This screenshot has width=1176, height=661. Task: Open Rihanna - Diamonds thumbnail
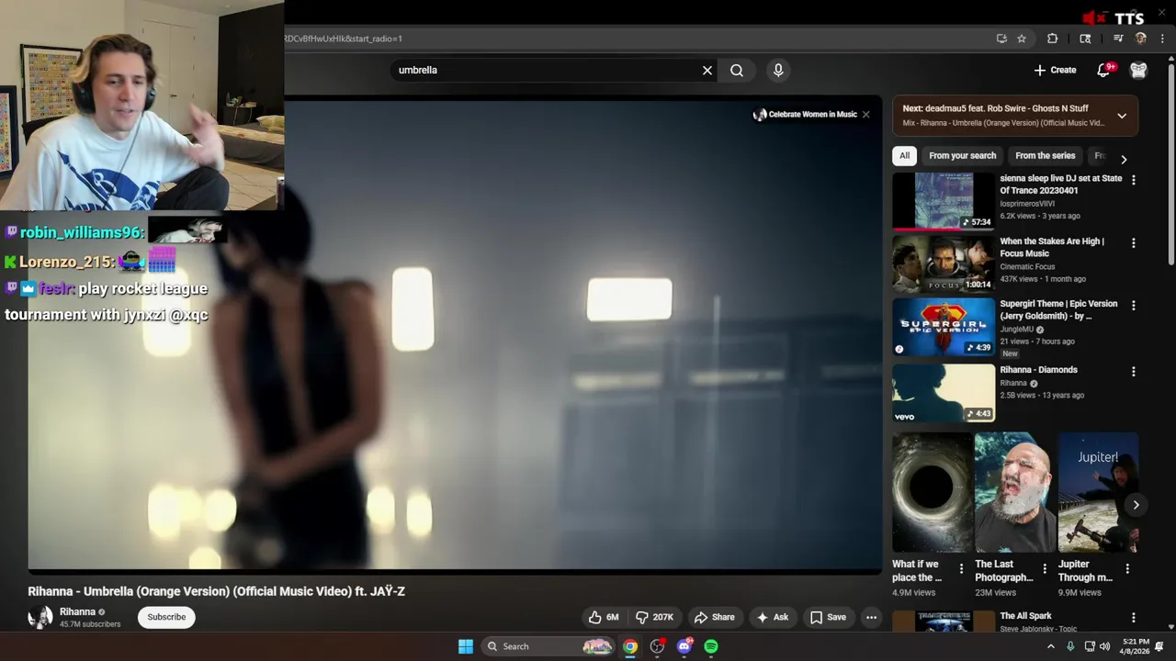point(944,393)
